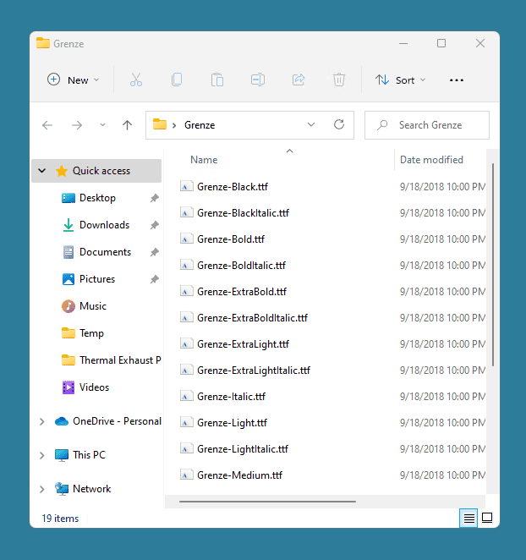
Task: Unpin Desktop using its pin icon
Action: click(x=154, y=198)
